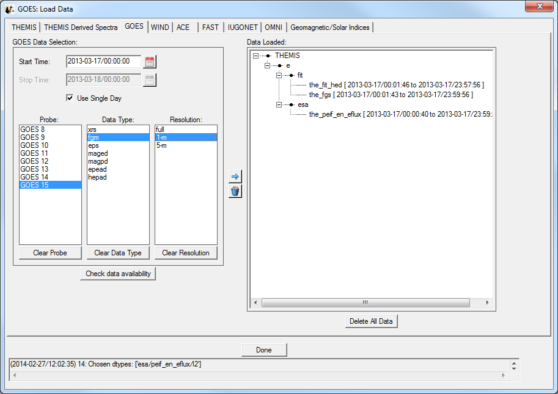The height and width of the screenshot is (394, 558).
Task: Select the_fit_hed entry in data tree
Action: point(325,85)
